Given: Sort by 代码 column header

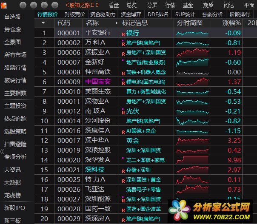Looking at the screenshot, I should [x=64, y=23].
